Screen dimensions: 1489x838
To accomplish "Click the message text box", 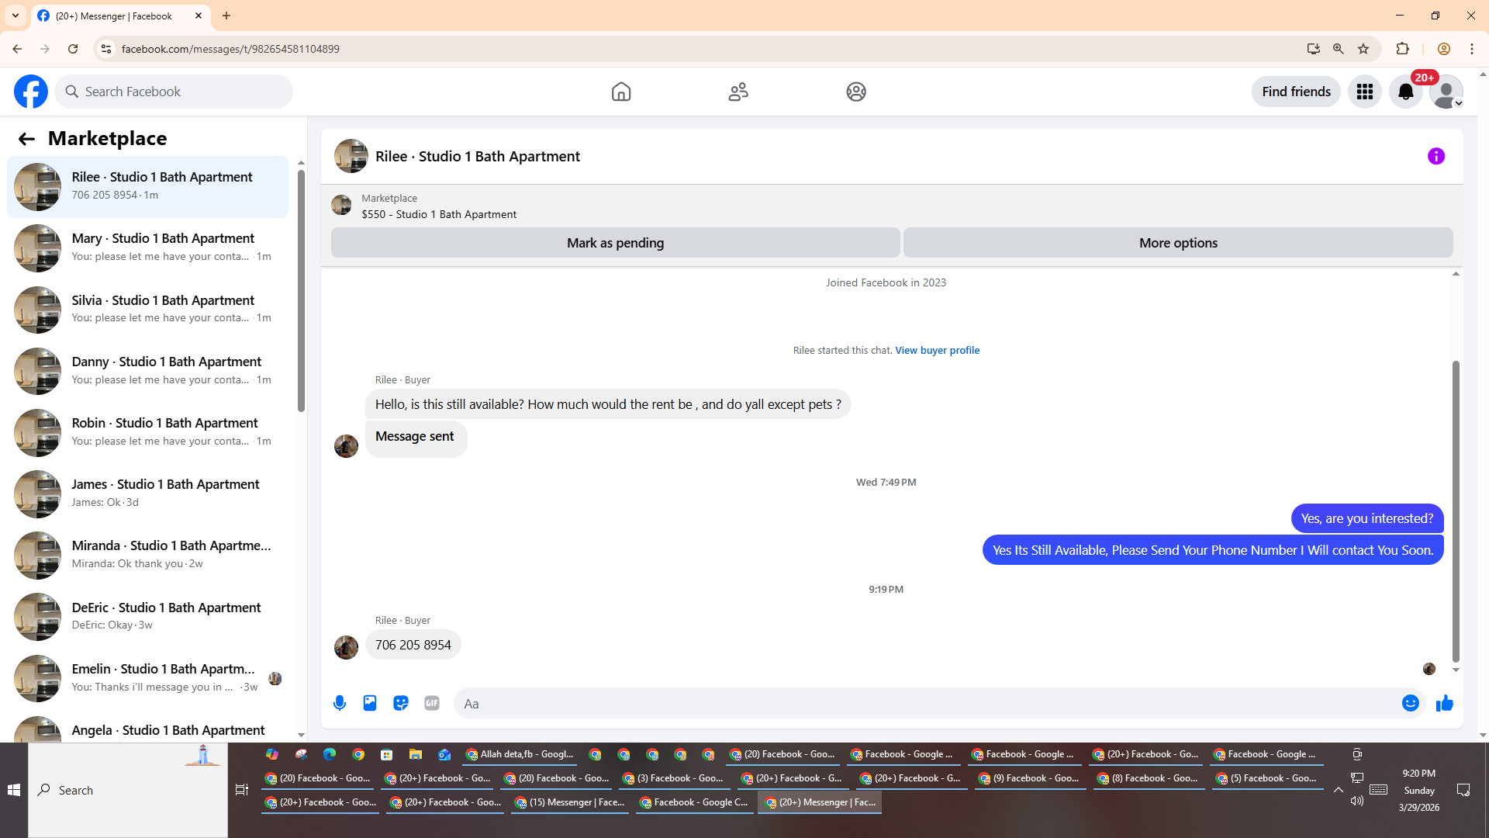I will [x=927, y=704].
